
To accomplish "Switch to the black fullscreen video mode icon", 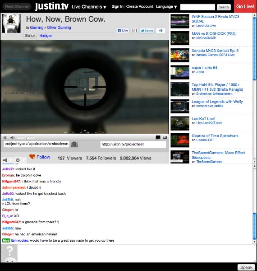I will tap(158, 137).
